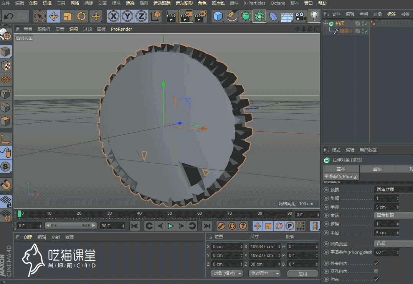Screen dimensions: 413x284
Task: Open 对象(相对) coordinate dropdown
Action: click(x=227, y=274)
